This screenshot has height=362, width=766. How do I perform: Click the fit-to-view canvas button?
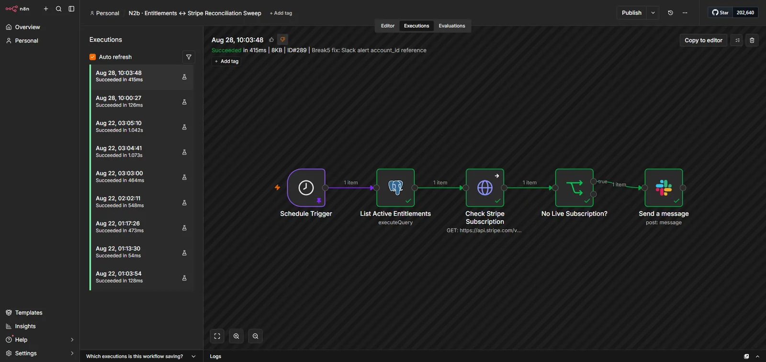217,336
